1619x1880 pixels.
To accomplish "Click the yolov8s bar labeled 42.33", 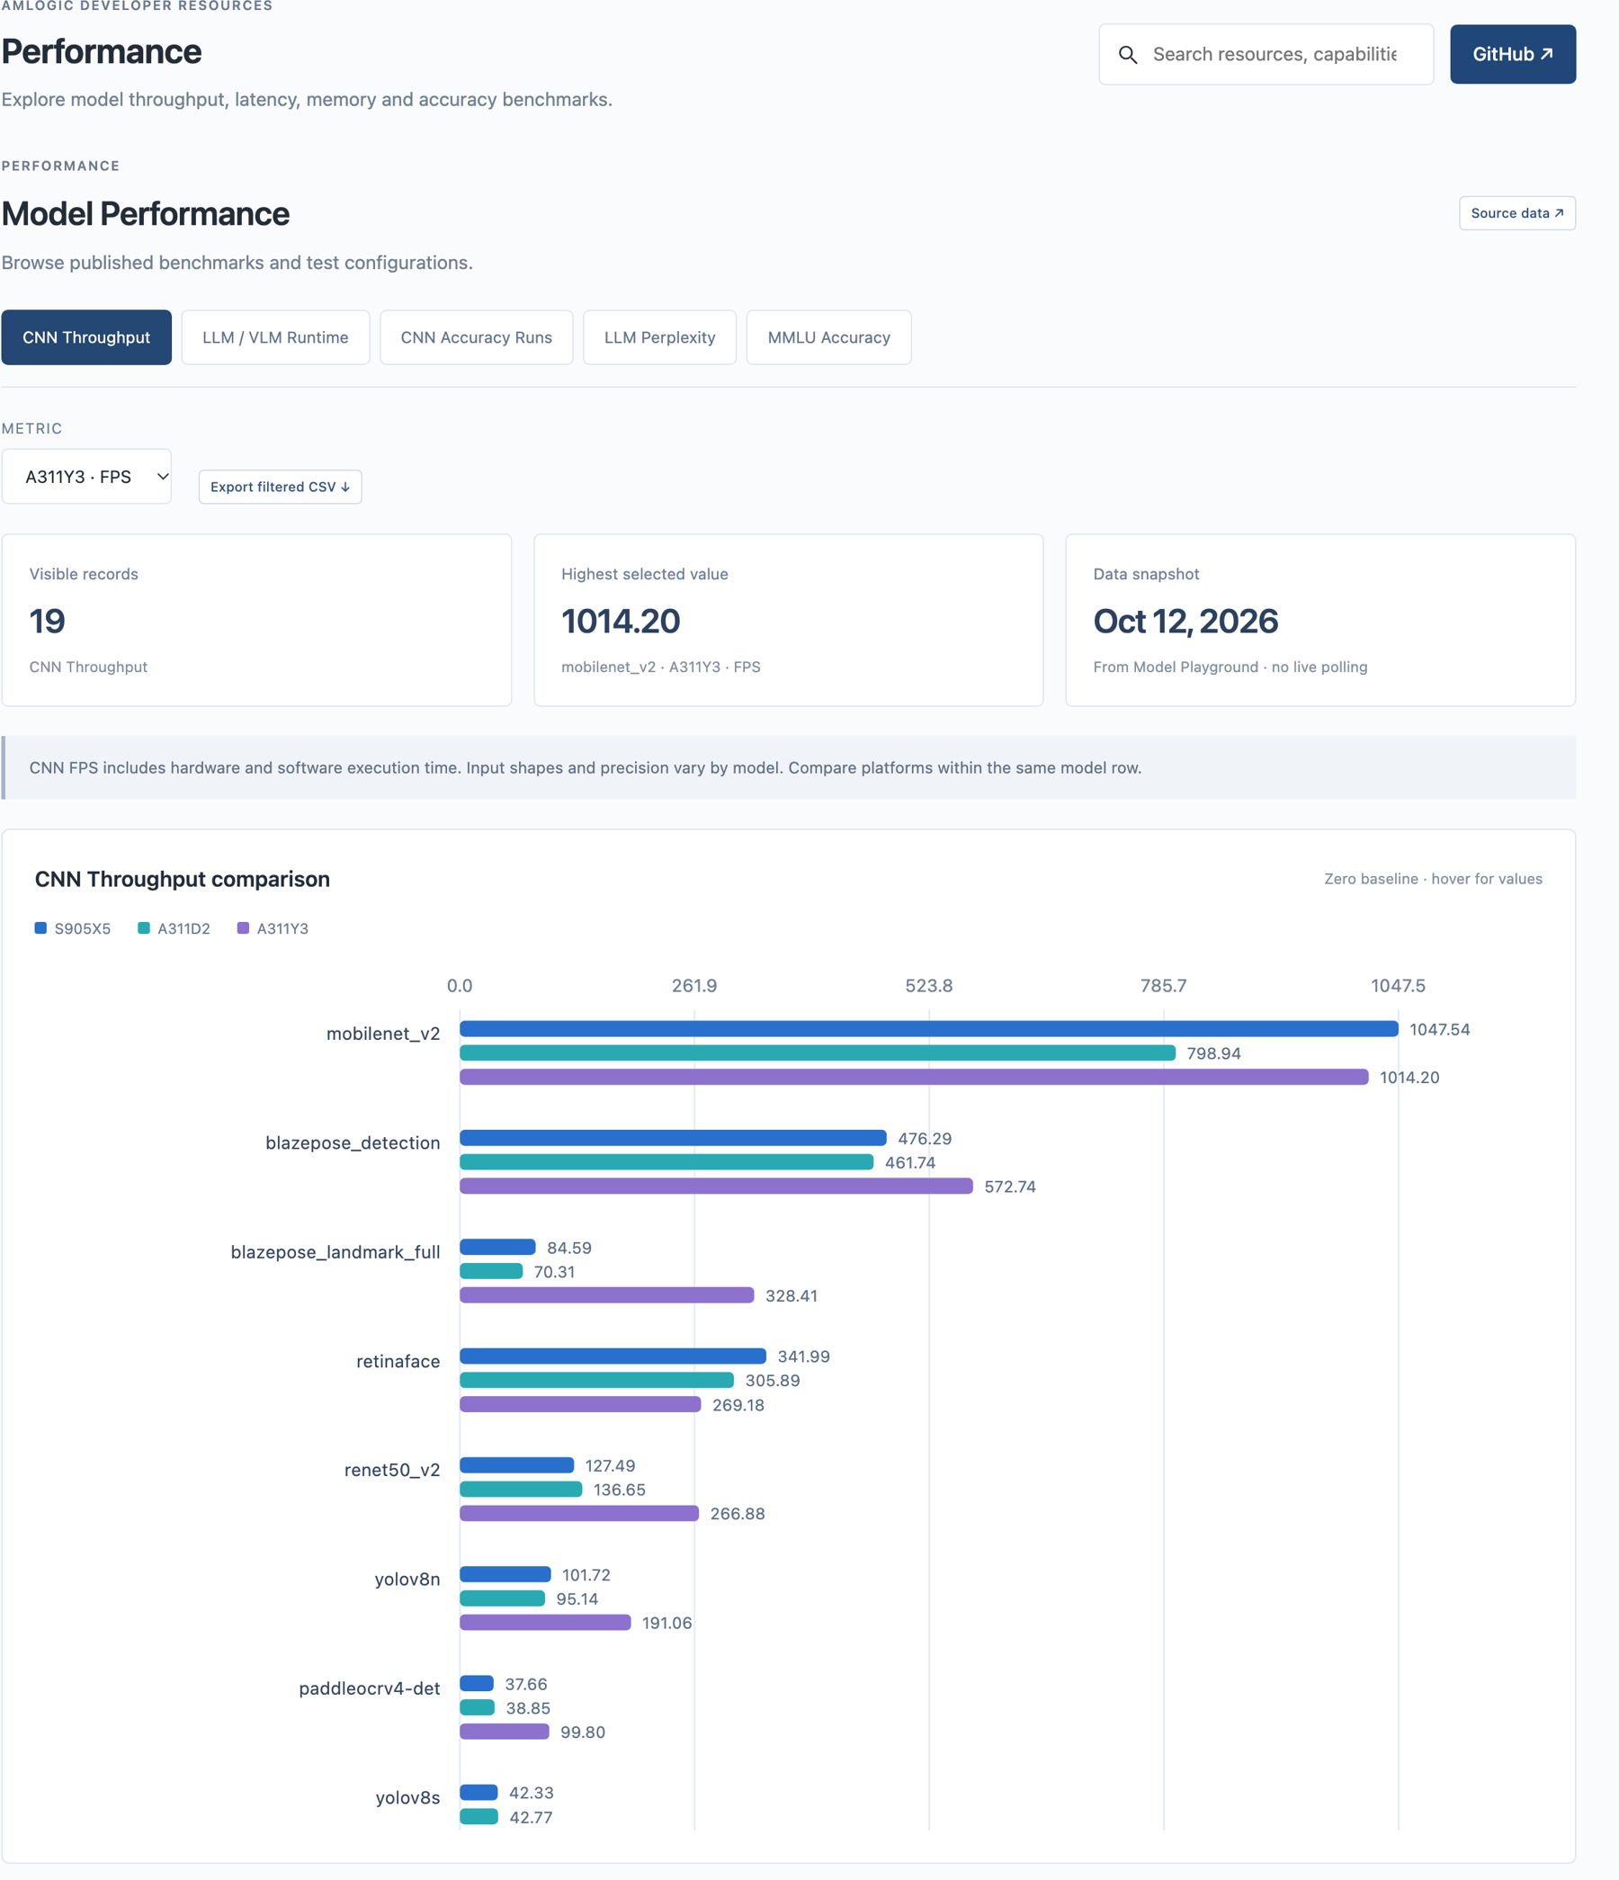I will point(479,1792).
